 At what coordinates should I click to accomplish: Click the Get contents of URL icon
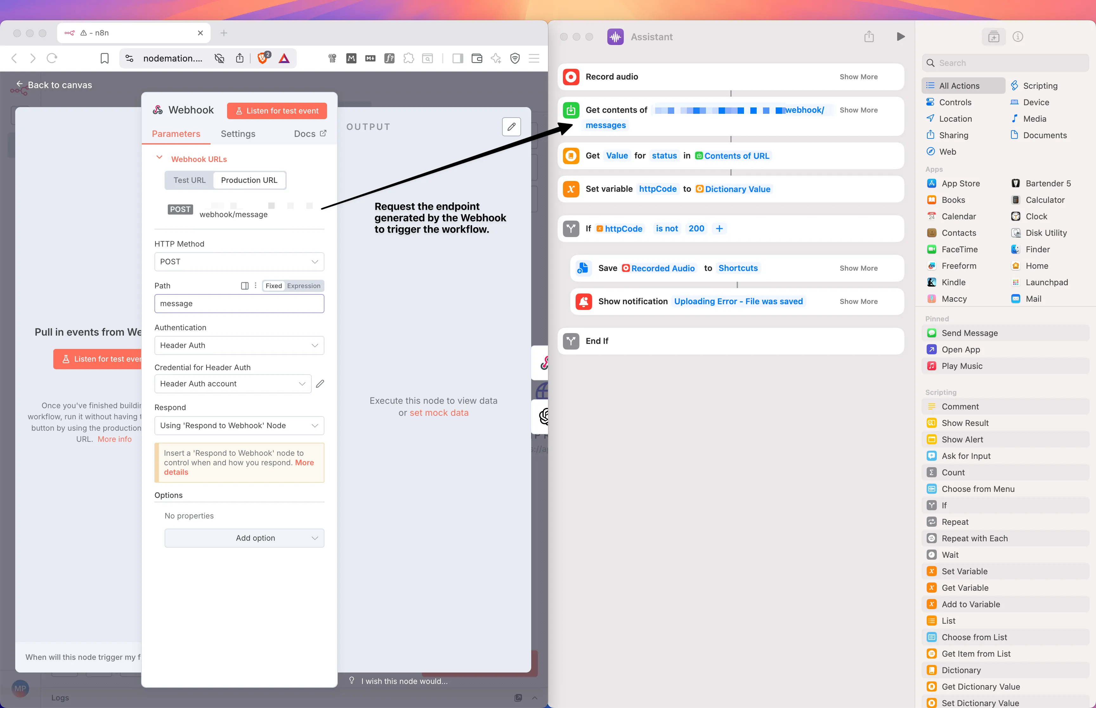571,110
